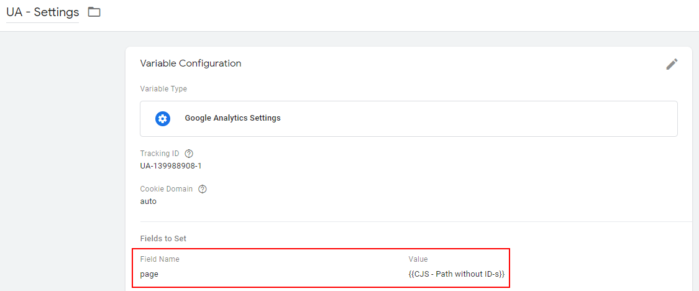Open the Tracking ID help tooltip icon
699x291 pixels.
tap(189, 154)
